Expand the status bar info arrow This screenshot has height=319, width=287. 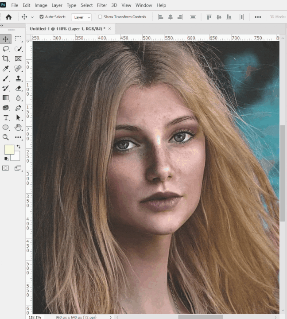110,317
